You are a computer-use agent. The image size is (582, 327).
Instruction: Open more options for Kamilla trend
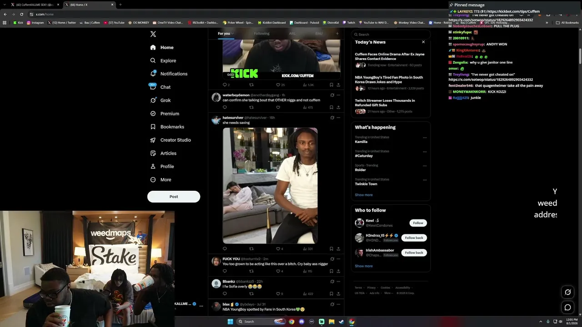tap(425, 138)
